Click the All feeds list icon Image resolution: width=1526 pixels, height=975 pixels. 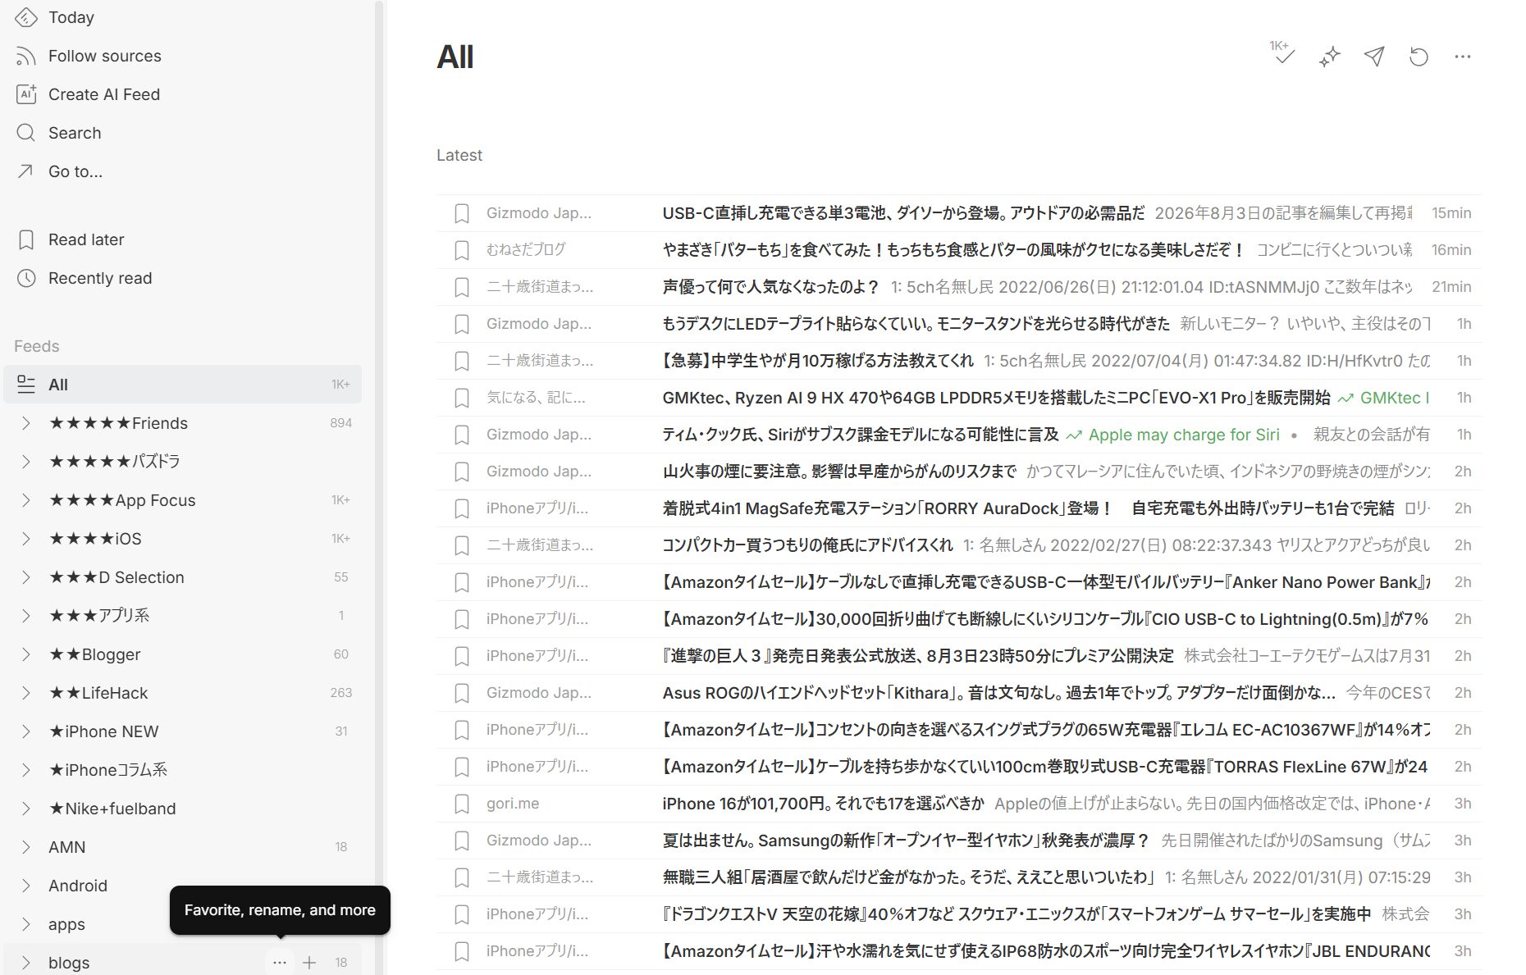point(26,384)
